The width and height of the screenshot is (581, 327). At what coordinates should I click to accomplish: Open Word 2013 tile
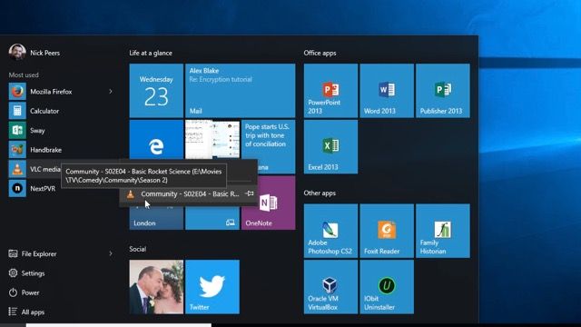387,91
